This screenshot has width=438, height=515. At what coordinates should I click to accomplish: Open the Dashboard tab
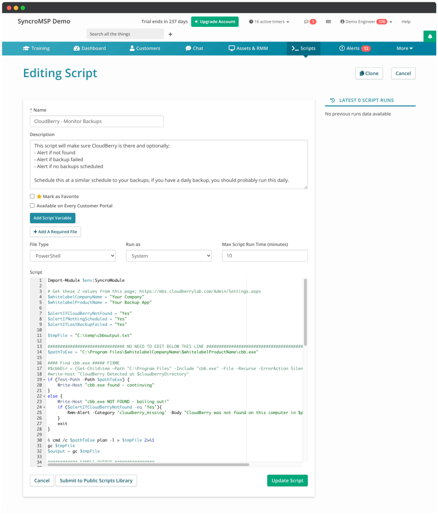click(89, 48)
